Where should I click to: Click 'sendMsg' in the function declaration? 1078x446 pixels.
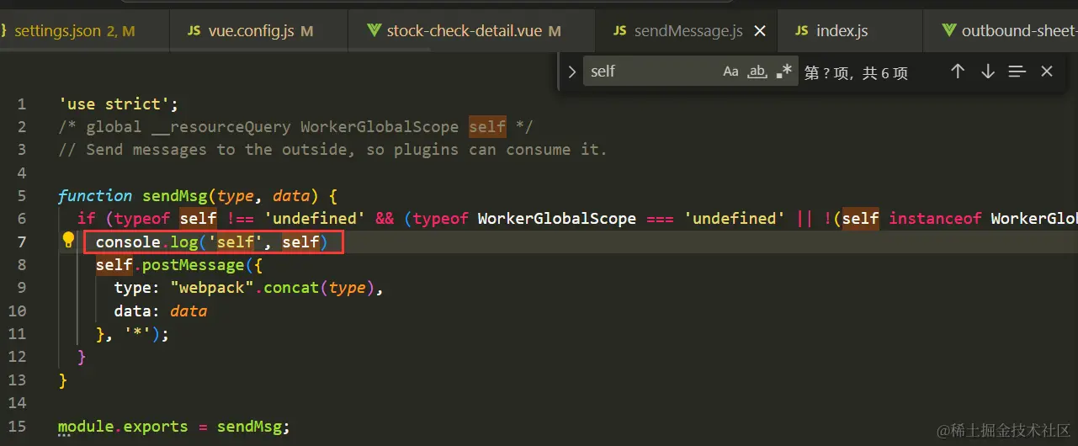(x=174, y=196)
